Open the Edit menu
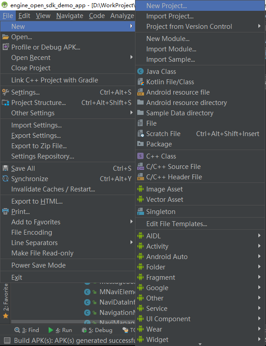This screenshot has width=266, height=346. 24,16
